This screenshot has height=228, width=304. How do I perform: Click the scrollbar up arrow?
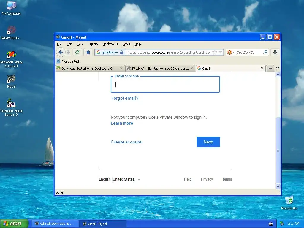tap(278, 75)
